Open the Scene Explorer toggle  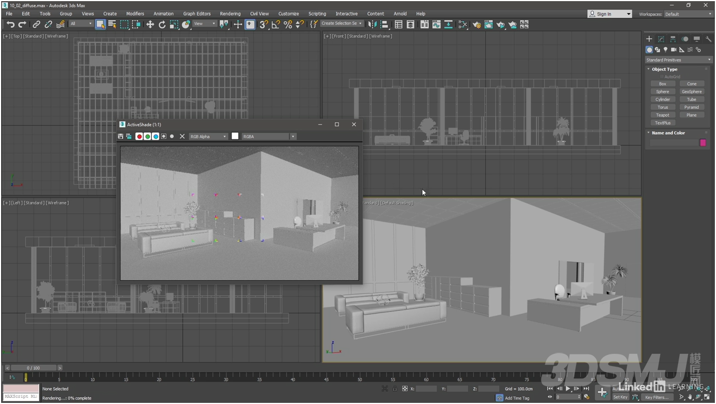point(399,25)
